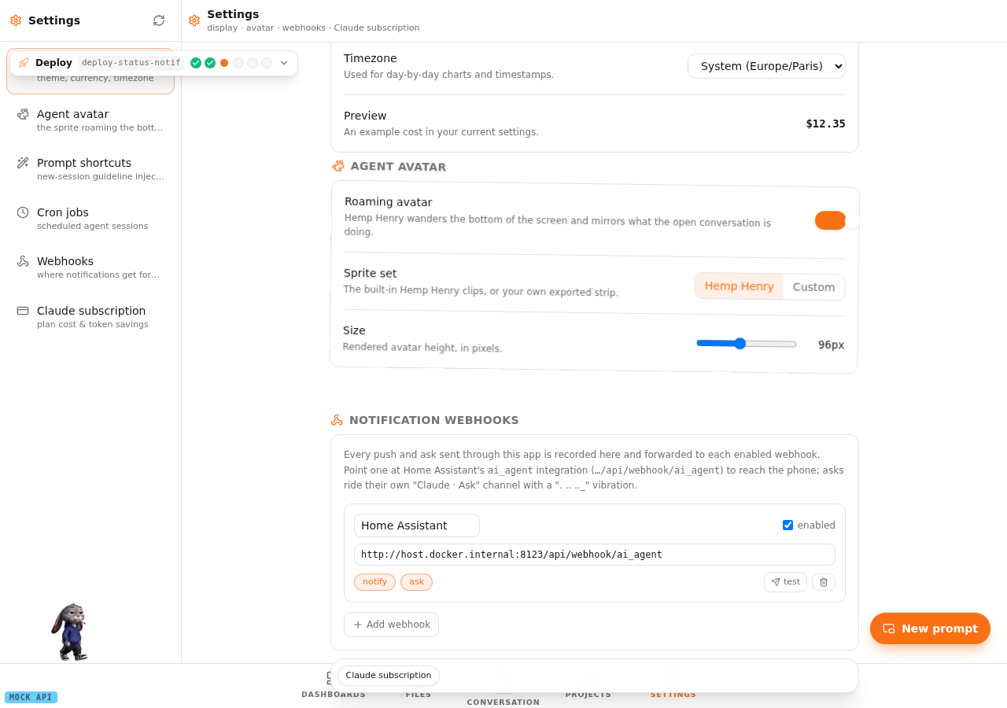Open Agent avatar settings section
The height and width of the screenshot is (708, 1007).
[90, 120]
